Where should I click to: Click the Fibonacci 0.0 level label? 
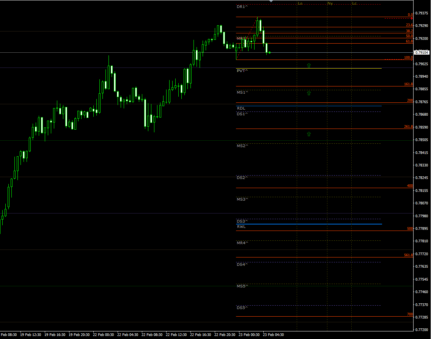click(410, 14)
